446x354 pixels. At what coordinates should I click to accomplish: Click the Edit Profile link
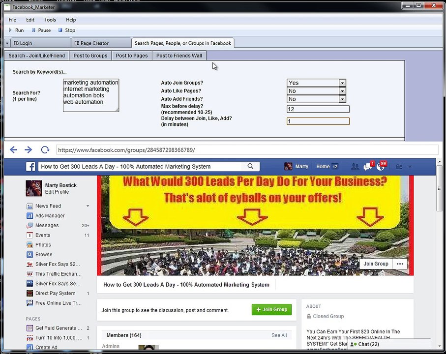tap(57, 192)
